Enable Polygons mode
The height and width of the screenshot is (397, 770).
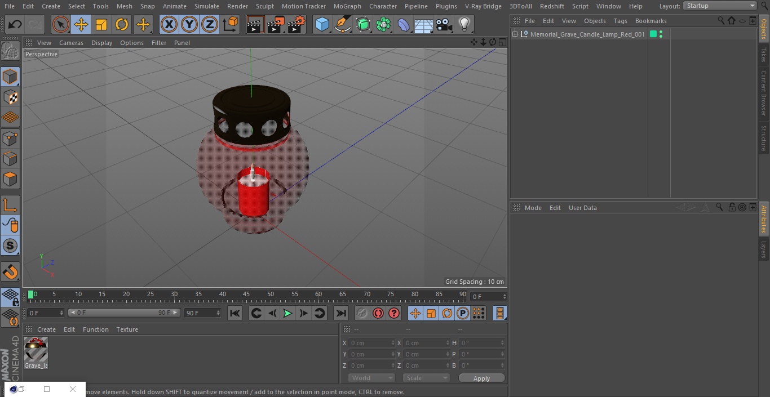10,179
